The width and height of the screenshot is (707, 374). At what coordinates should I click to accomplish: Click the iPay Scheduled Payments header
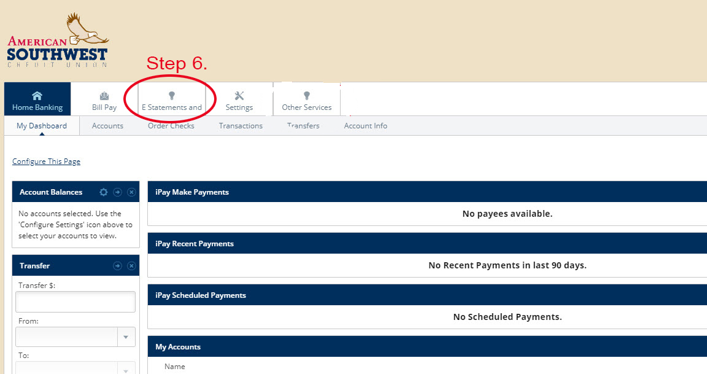[427, 295]
